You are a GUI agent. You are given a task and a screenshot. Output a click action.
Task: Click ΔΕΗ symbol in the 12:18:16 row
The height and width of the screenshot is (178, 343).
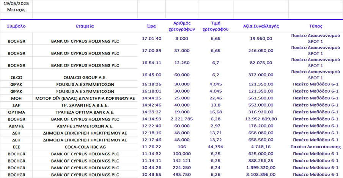16,133
